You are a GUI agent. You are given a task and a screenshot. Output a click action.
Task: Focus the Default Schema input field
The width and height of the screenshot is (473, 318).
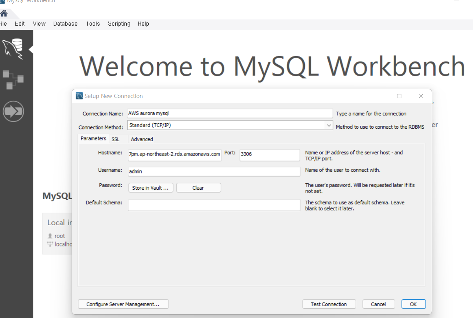pos(214,205)
